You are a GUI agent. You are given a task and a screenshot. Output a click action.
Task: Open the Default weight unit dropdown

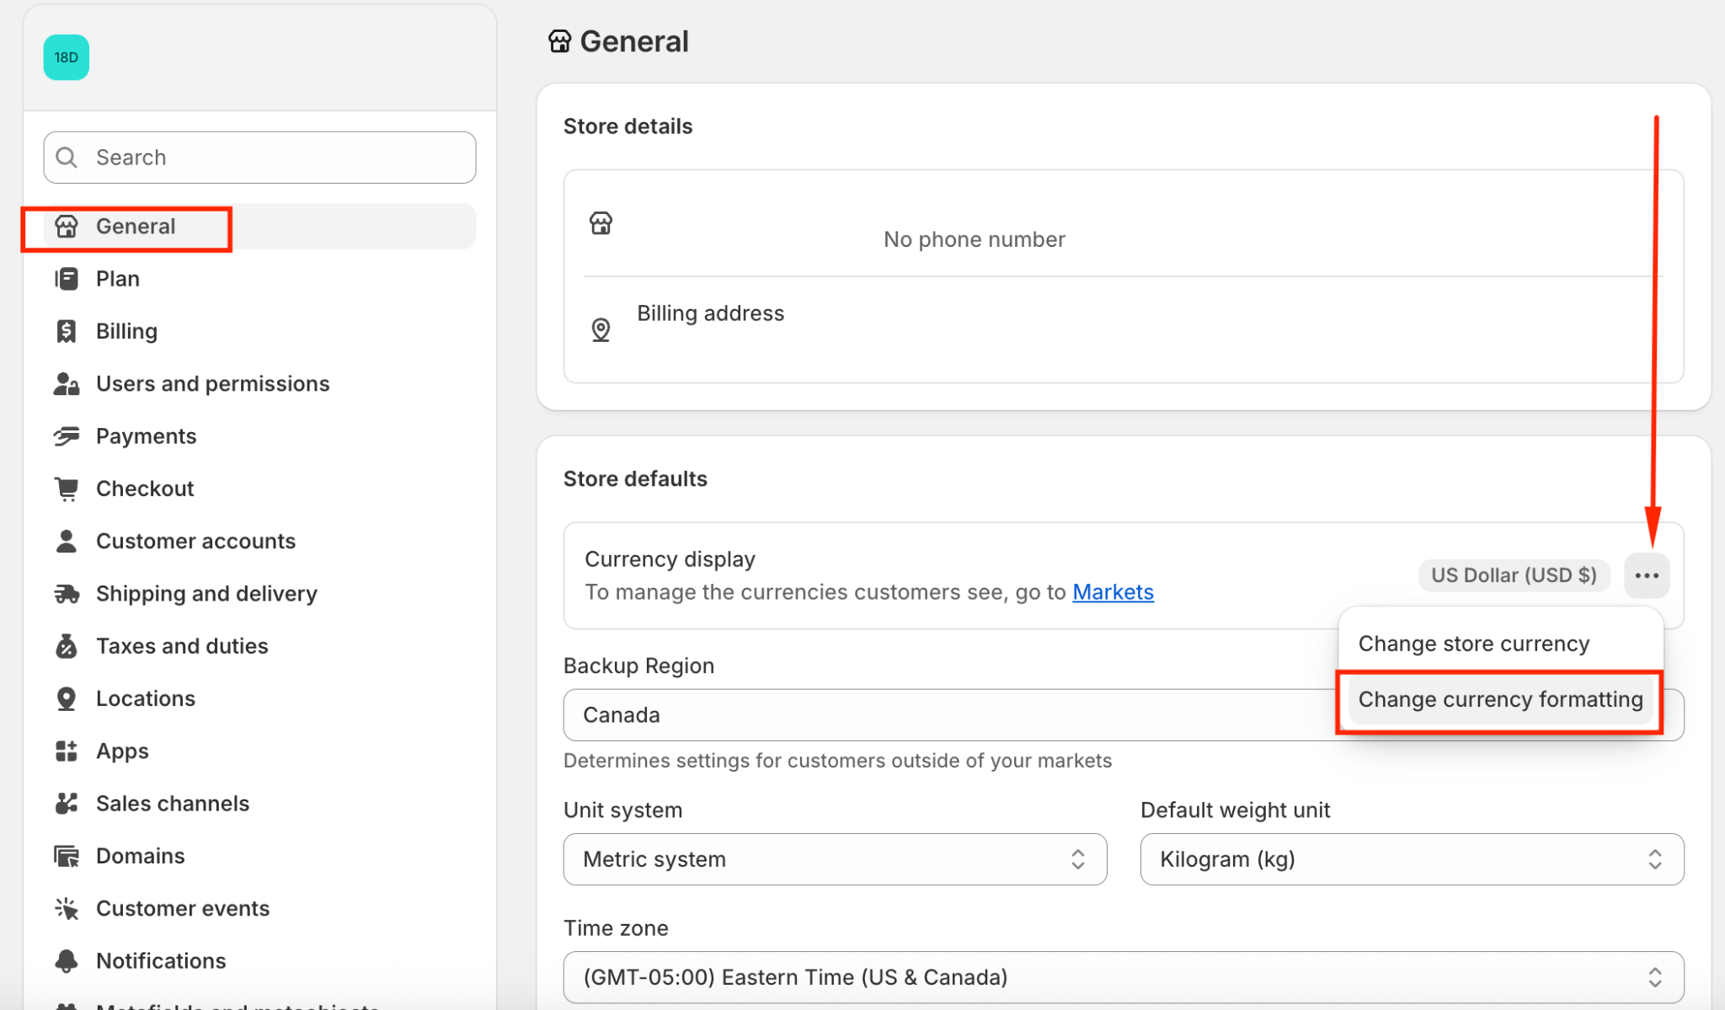(x=1411, y=859)
